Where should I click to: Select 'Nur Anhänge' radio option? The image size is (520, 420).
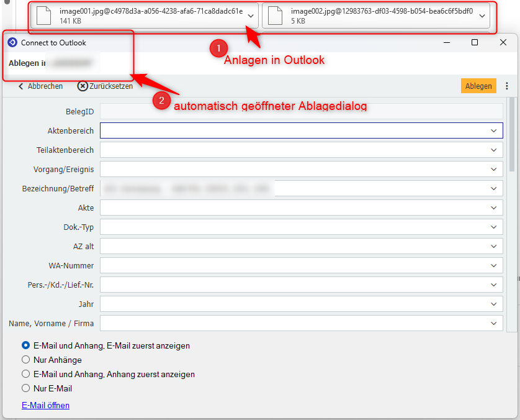click(x=26, y=360)
